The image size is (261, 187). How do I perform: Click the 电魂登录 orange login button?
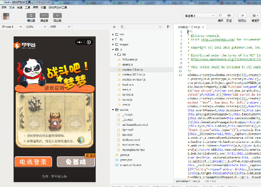pyautogui.click(x=33, y=162)
